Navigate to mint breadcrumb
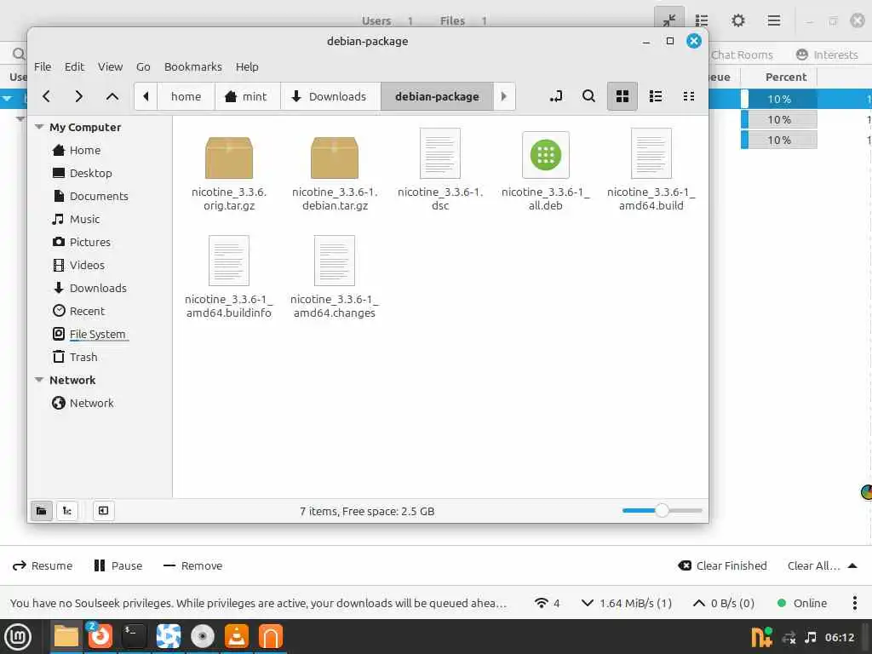Screen dimensions: 872x654 pyautogui.click(x=246, y=96)
